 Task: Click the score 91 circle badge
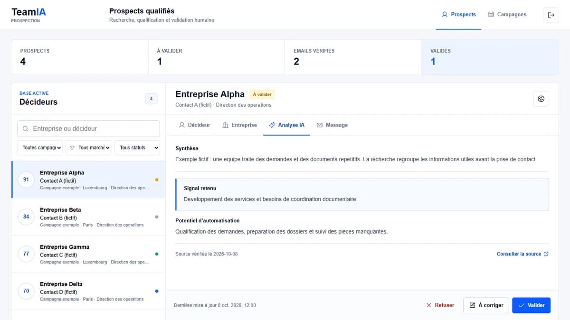point(26,180)
